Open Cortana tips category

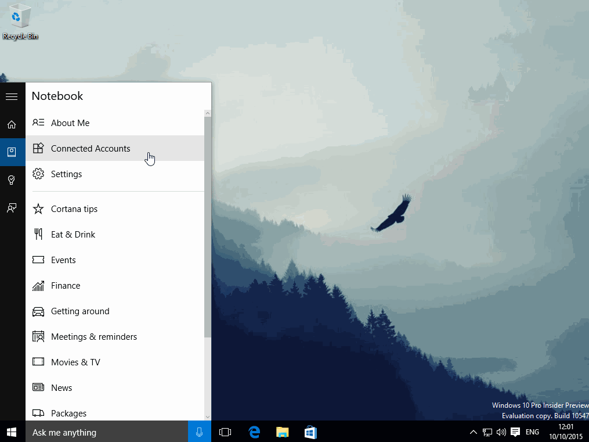point(74,209)
